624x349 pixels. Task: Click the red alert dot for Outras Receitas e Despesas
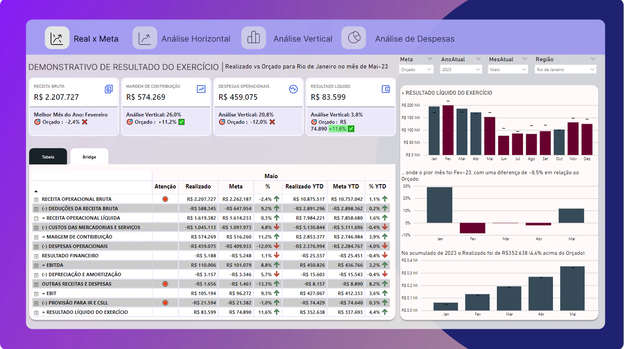pos(165,284)
